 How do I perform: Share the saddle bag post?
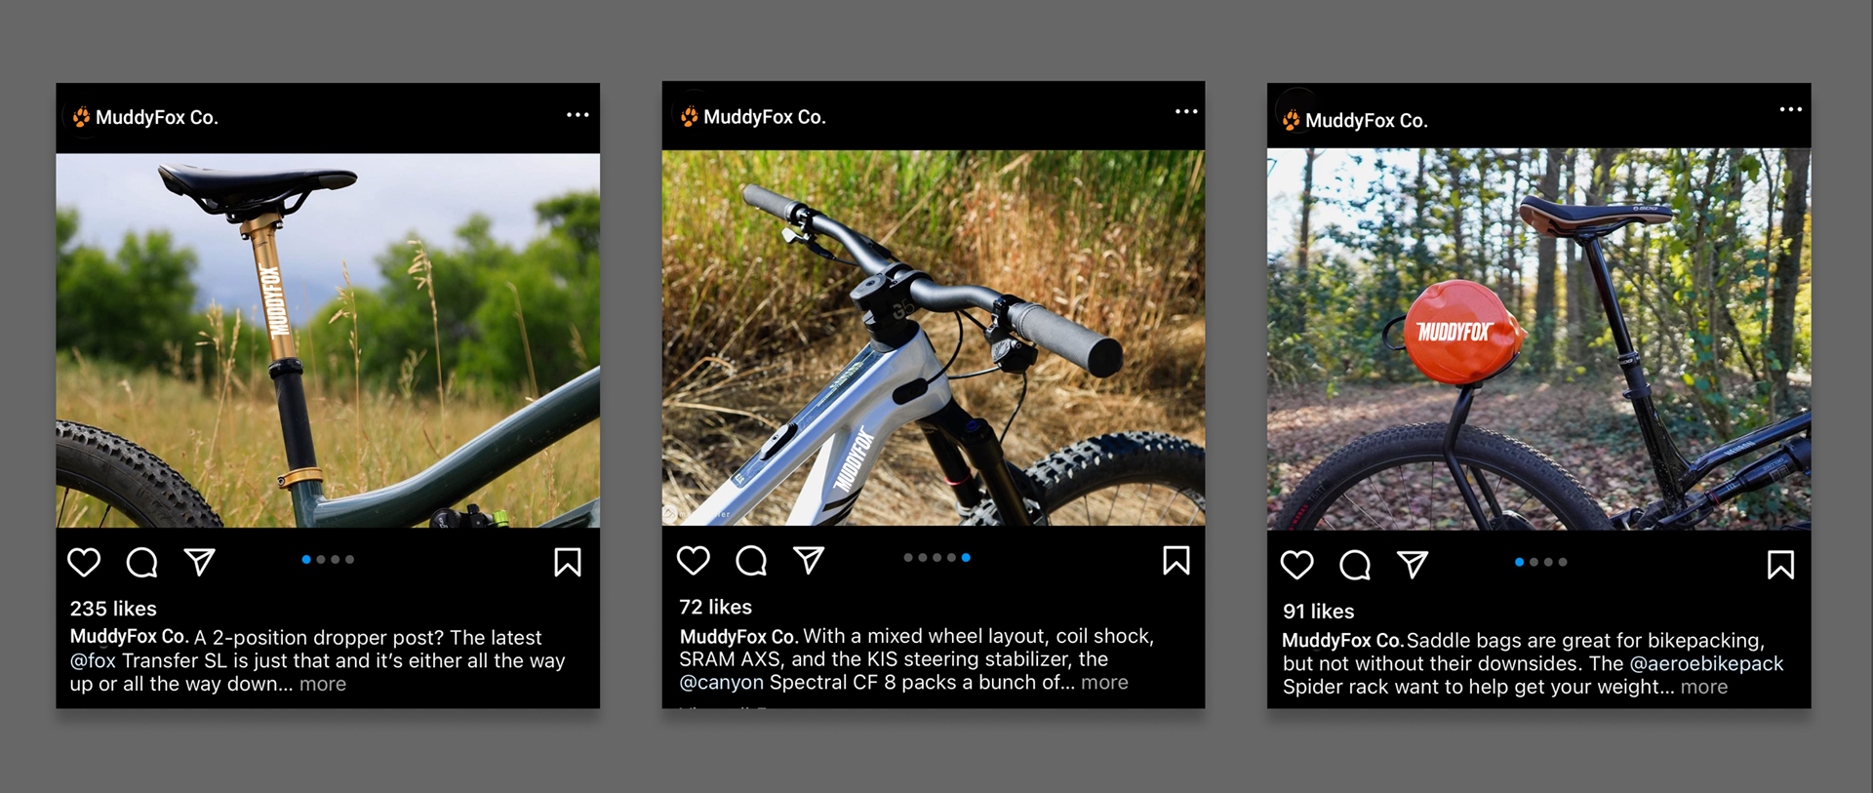1413,565
